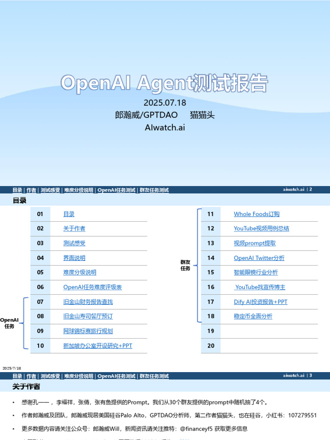Choose 难度分级说明 in slide 3 navigation bar

(79, 376)
